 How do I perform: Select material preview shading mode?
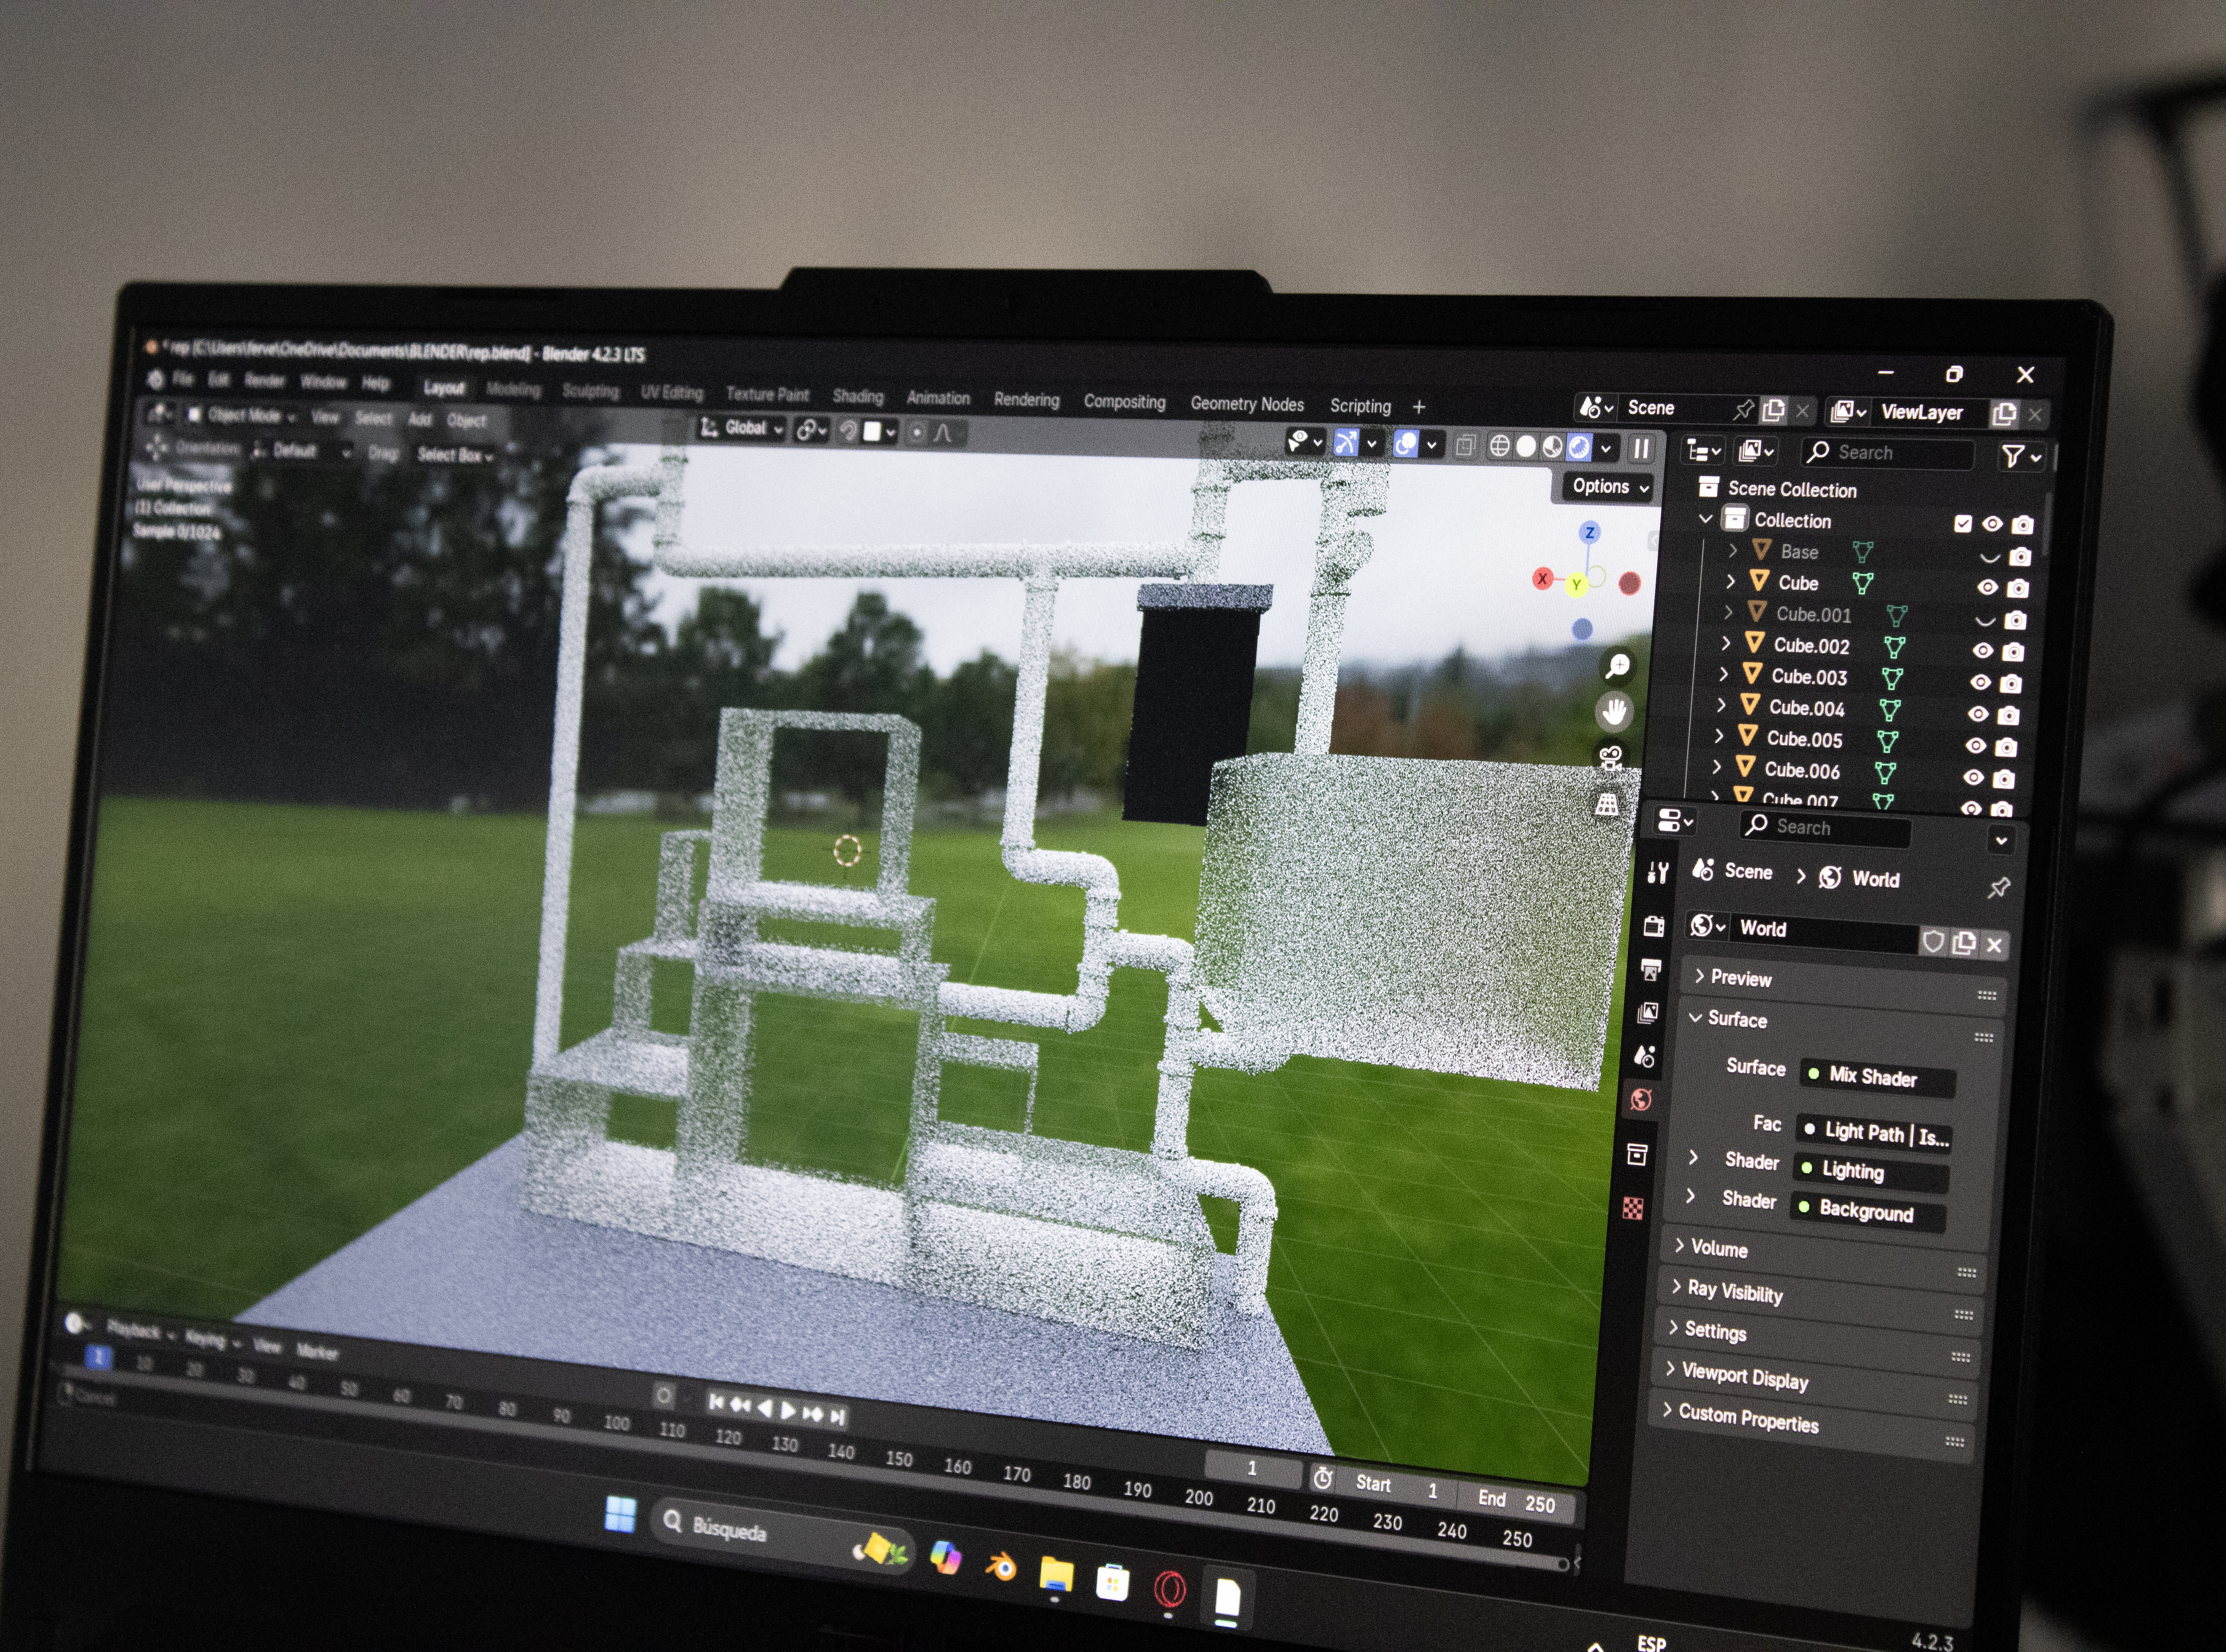[x=1552, y=447]
